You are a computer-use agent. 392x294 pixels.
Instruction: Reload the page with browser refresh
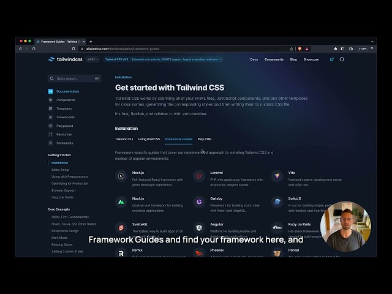click(x=34, y=49)
